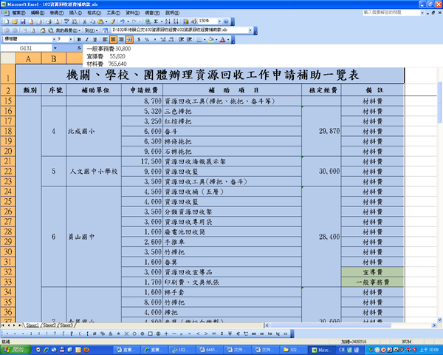Copy the selected cells
The image size is (443, 355).
point(92,21)
